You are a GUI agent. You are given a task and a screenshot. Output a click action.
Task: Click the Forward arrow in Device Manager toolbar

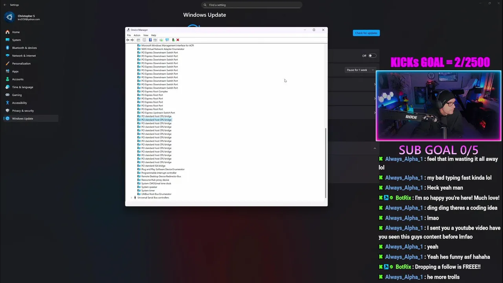pyautogui.click(x=132, y=40)
